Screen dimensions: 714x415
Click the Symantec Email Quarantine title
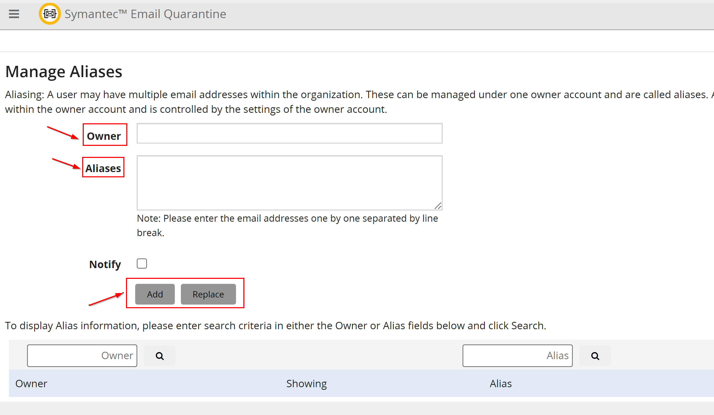point(145,14)
